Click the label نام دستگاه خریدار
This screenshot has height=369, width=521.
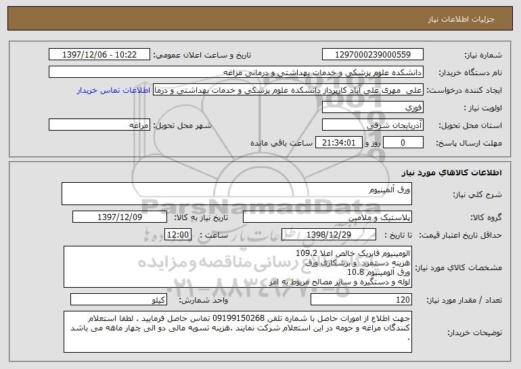click(x=470, y=72)
